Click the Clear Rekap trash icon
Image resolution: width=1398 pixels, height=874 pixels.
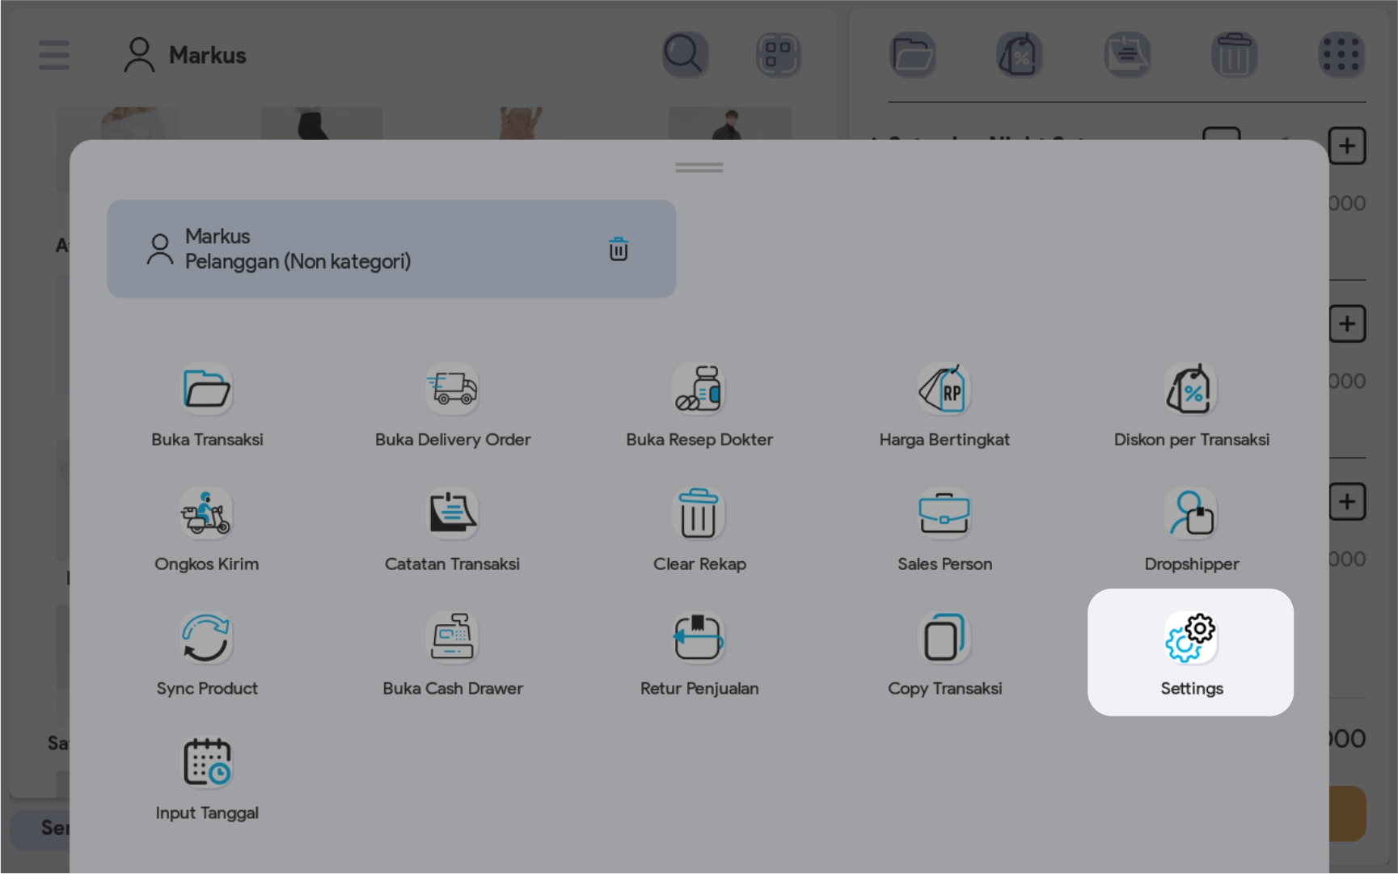(x=699, y=514)
